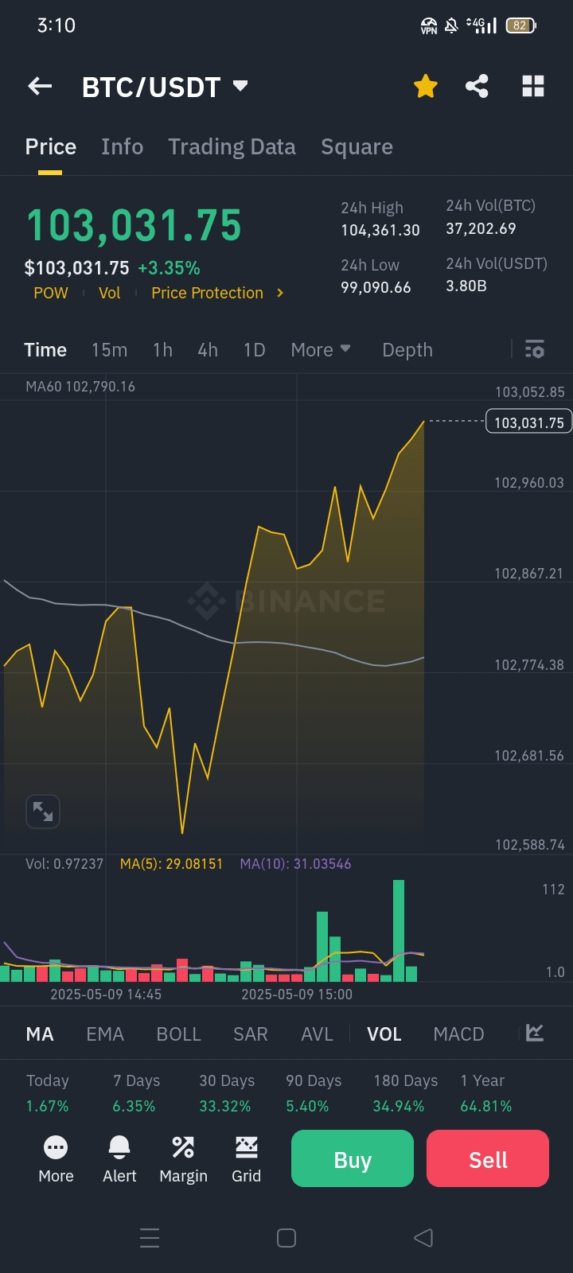Switch to the Trading Data tab
Viewport: 573px width, 1273px height.
tap(232, 147)
